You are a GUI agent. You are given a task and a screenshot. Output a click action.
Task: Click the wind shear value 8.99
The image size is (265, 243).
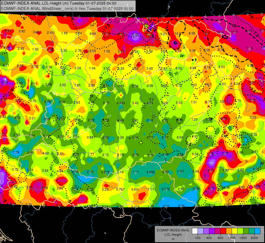[193, 68]
